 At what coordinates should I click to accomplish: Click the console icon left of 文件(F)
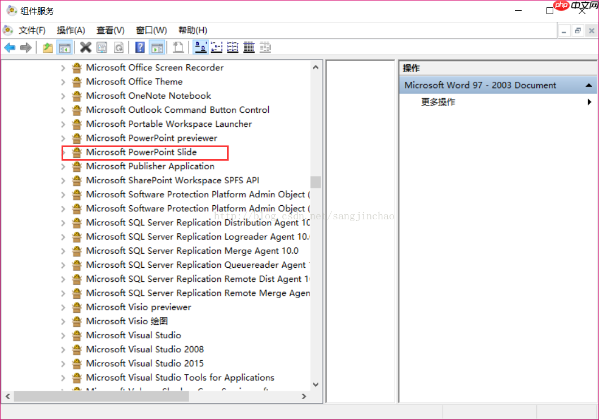click(8, 30)
